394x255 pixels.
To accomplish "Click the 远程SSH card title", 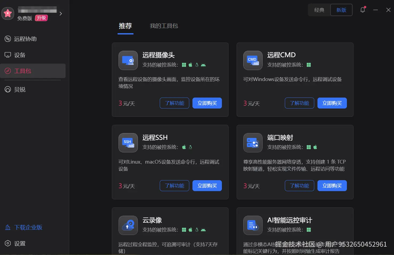I will click(155, 138).
